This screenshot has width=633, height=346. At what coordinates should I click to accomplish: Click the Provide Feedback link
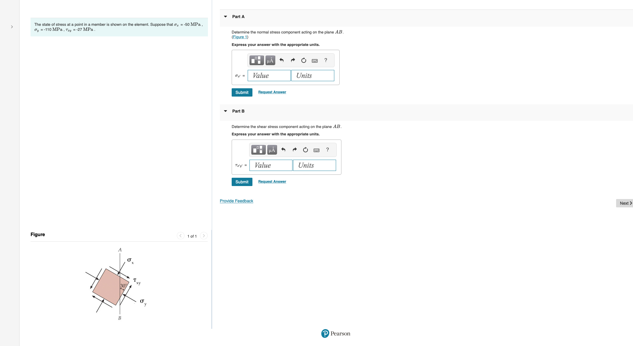point(236,201)
